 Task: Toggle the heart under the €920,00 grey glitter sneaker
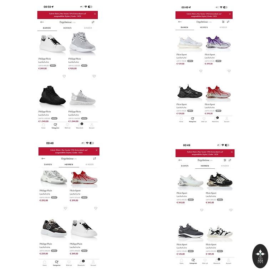pyautogui.click(x=94, y=76)
